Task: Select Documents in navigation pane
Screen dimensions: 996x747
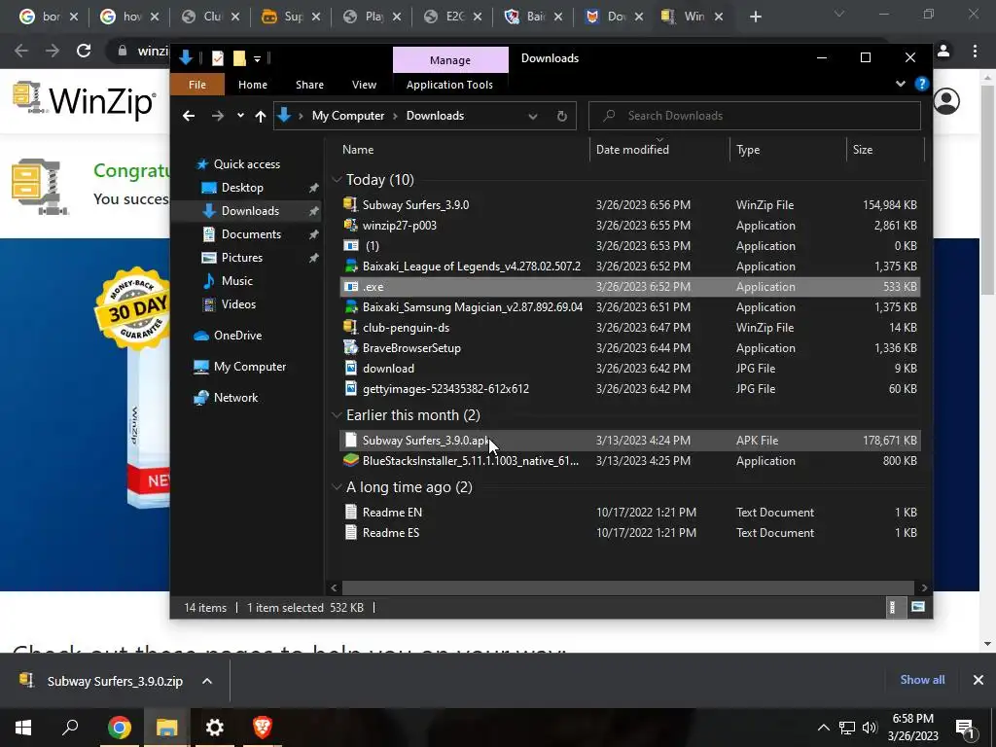Action: click(x=251, y=233)
